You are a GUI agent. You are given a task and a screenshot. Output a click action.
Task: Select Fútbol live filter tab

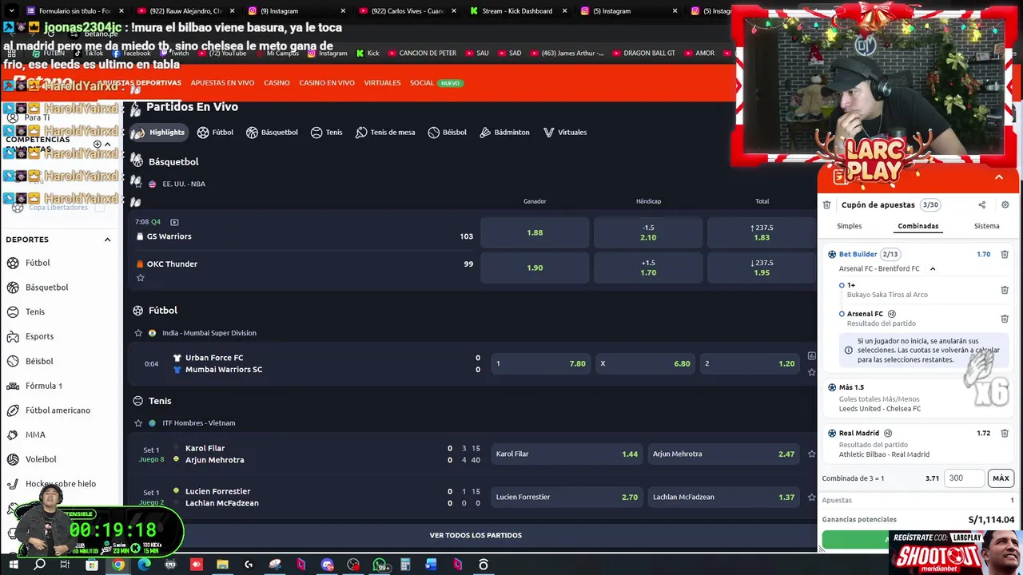pyautogui.click(x=215, y=133)
